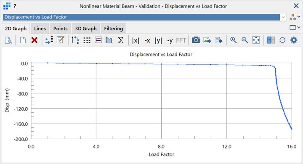The width and height of the screenshot is (303, 164).
Task: Switch to the 2D Graph tab
Action: tap(16, 29)
